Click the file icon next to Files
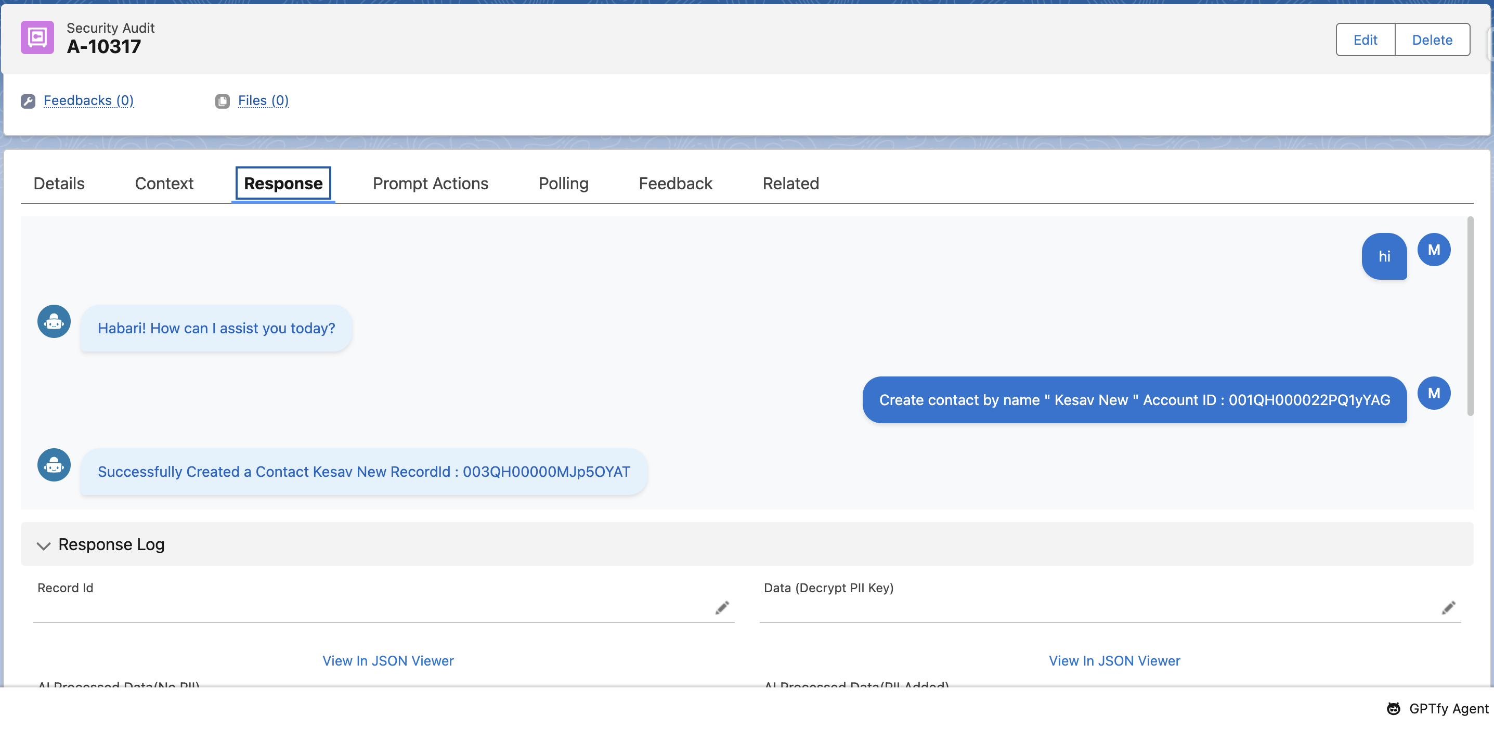 click(x=223, y=100)
